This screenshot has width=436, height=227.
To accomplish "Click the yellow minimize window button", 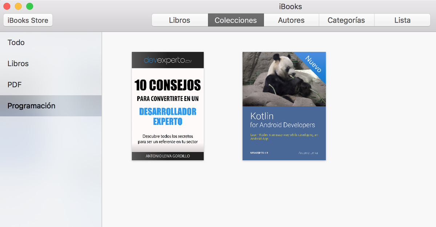I will point(18,6).
